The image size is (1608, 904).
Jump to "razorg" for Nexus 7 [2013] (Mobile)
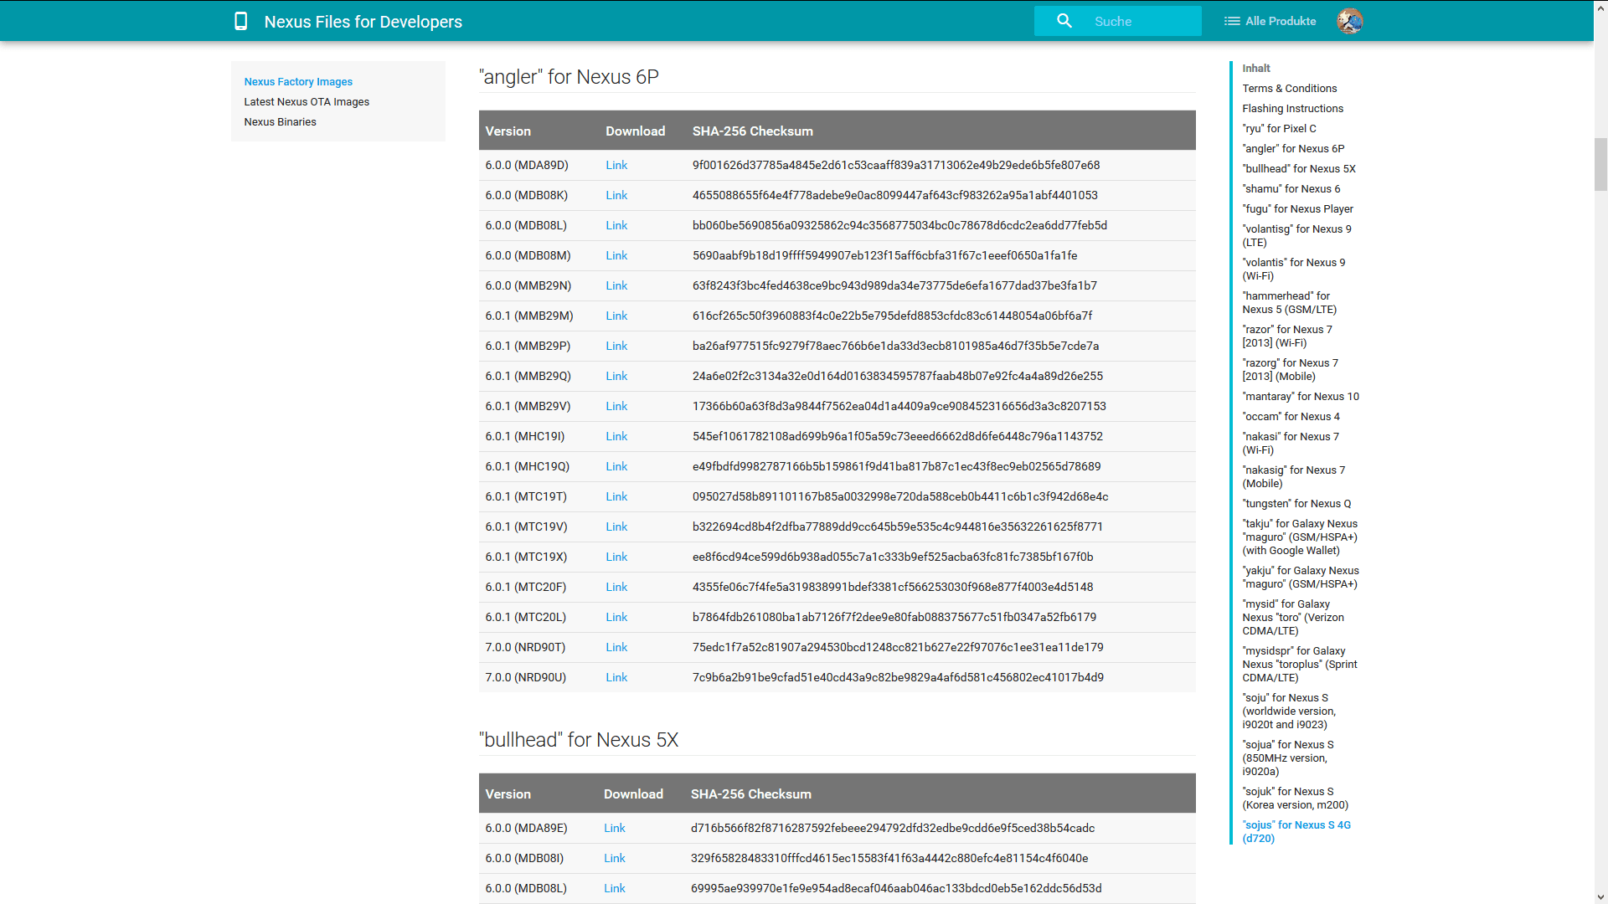tap(1291, 370)
